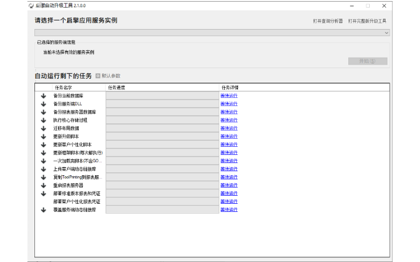Click the progress bar of 迁移布局数据
The width and height of the screenshot is (420, 262).
coord(162,128)
